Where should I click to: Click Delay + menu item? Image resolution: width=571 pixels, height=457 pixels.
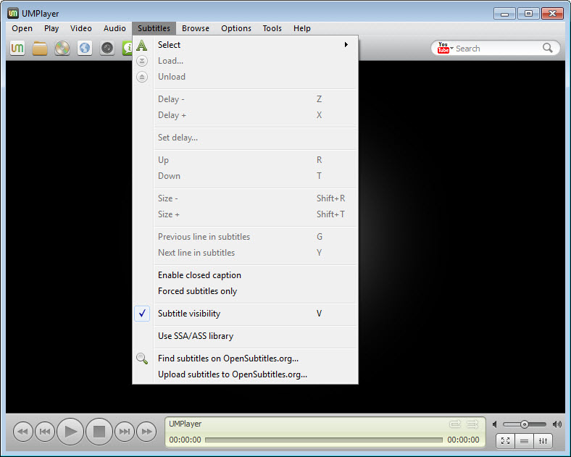(245, 115)
